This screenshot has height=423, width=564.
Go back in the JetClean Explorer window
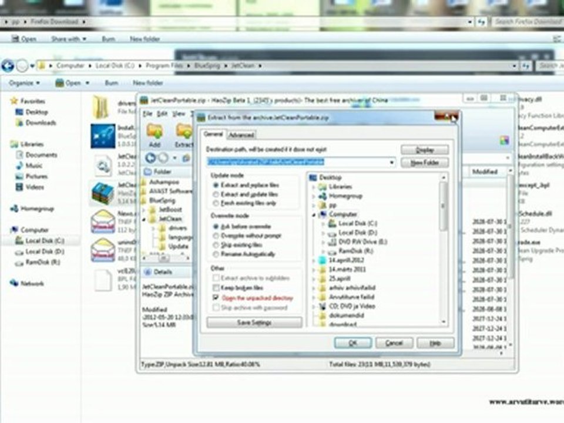(x=8, y=66)
